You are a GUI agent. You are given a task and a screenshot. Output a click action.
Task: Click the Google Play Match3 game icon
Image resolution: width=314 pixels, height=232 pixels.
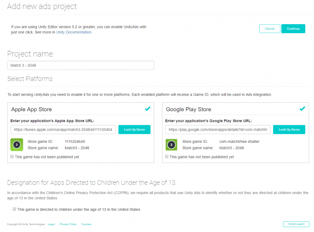[171, 145]
